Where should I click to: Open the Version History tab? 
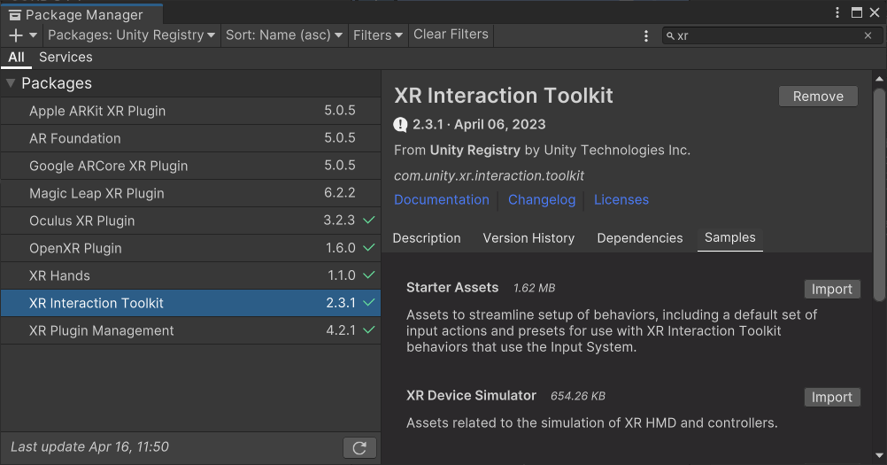pos(528,238)
